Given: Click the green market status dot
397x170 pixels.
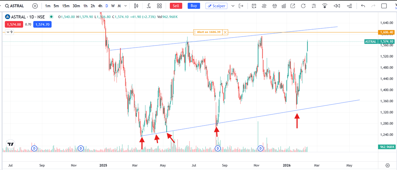Looking at the screenshot, I should 51,17.
